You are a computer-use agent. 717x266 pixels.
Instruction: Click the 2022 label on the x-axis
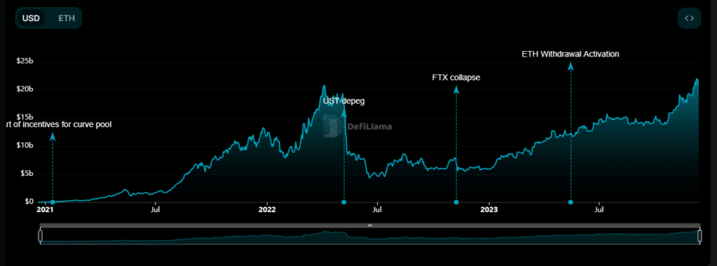tap(267, 210)
